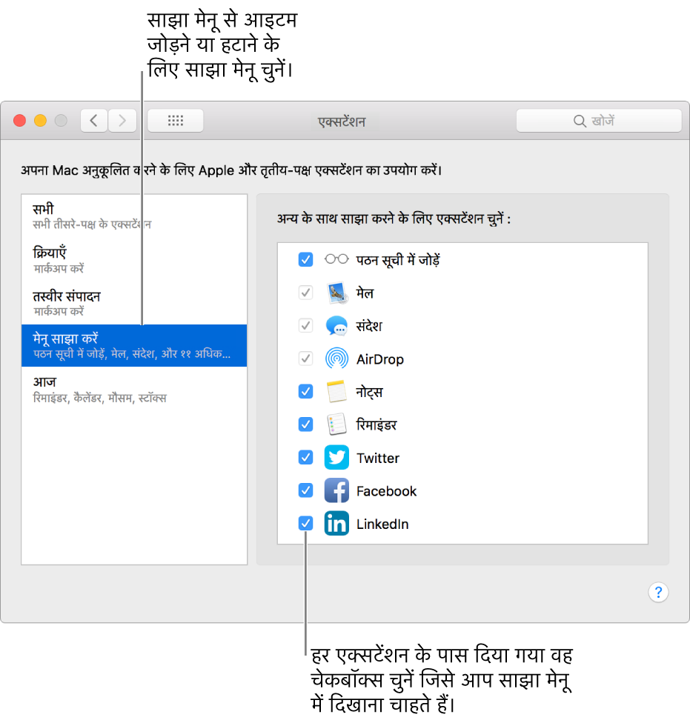The width and height of the screenshot is (690, 723).
Task: Click the Reminders app icon
Action: [336, 424]
